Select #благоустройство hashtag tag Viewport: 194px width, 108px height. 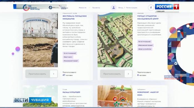pos(145,49)
